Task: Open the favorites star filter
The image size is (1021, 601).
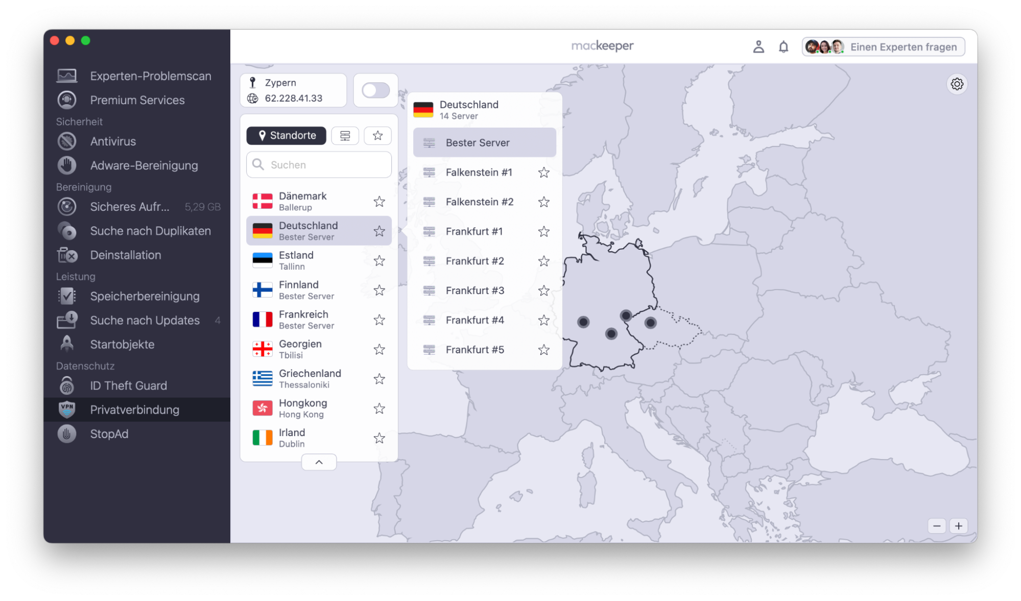Action: 377,135
